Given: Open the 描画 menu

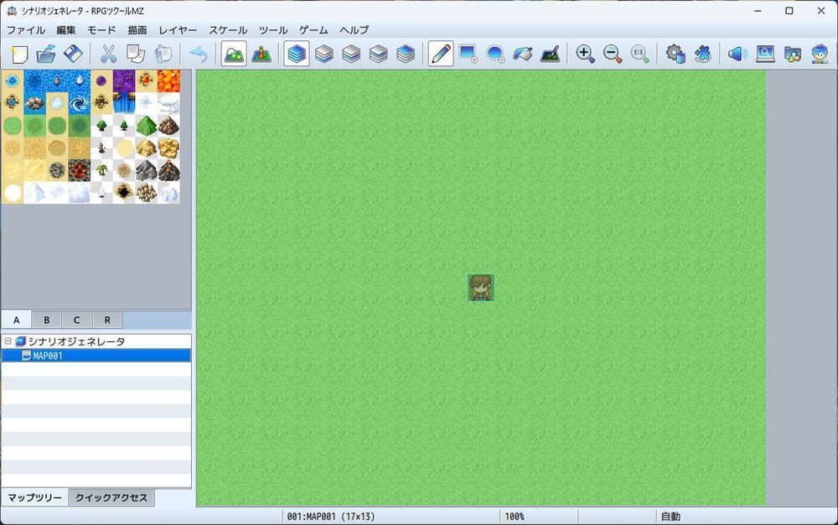Looking at the screenshot, I should pyautogui.click(x=137, y=30).
